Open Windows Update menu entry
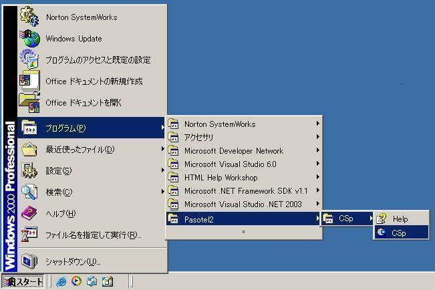435x290 pixels. [x=92, y=39]
